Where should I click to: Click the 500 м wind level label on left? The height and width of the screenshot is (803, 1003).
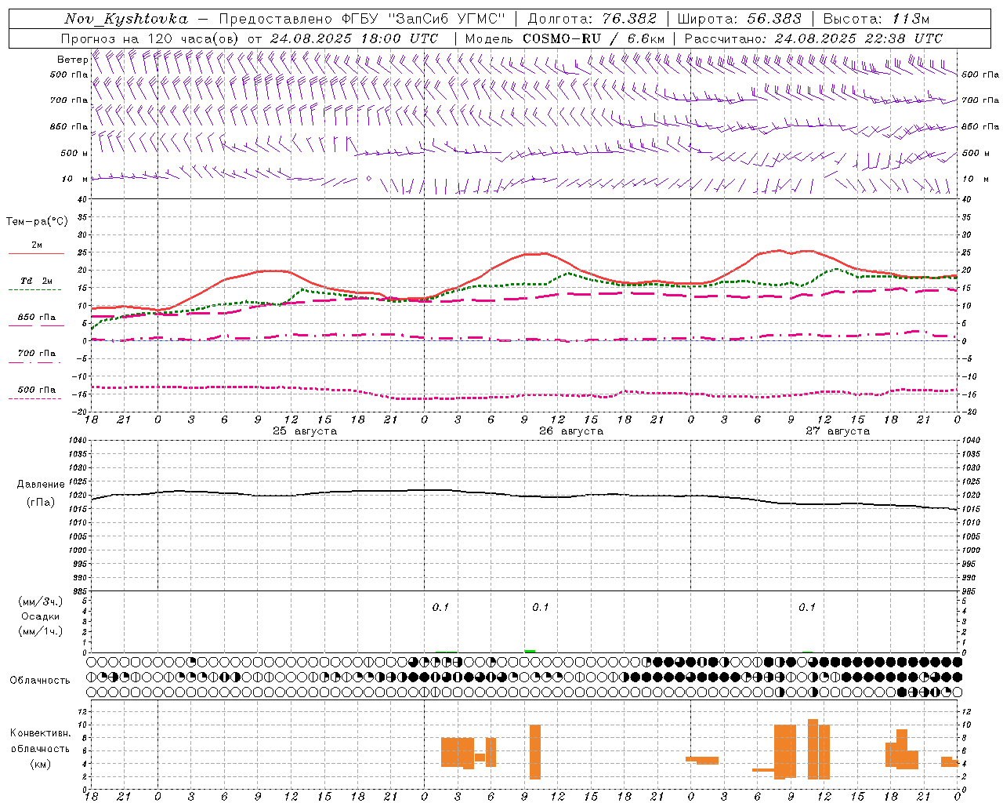point(74,153)
